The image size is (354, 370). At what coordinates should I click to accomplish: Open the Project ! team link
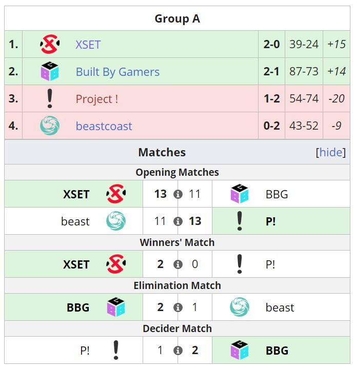(x=97, y=99)
